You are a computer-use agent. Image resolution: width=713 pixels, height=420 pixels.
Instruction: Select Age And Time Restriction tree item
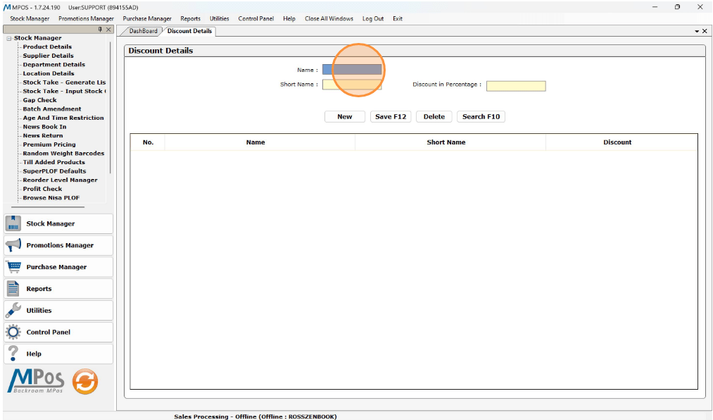coord(63,118)
